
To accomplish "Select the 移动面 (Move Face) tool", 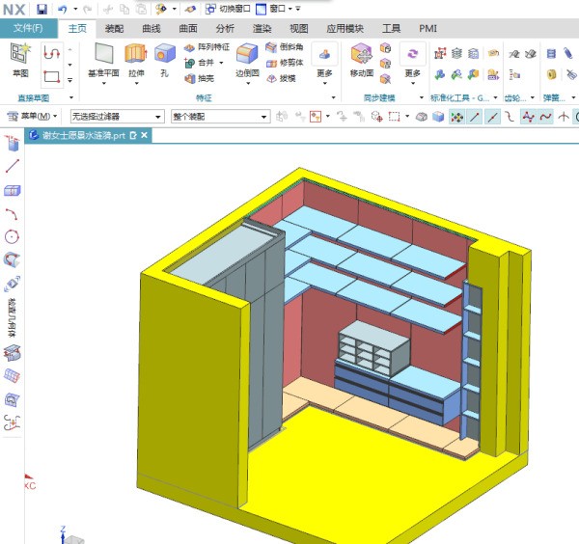I will tap(362, 59).
